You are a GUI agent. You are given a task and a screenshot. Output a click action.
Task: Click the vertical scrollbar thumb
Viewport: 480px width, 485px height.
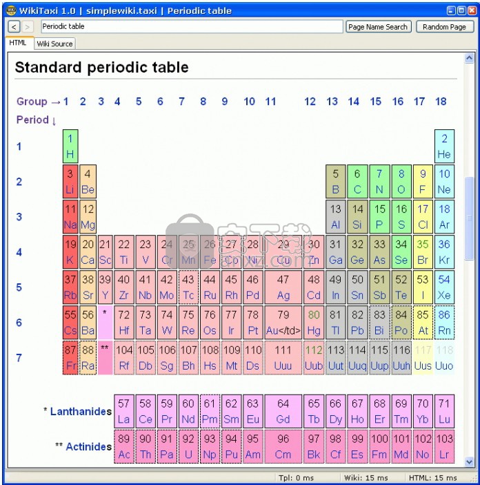click(469, 218)
